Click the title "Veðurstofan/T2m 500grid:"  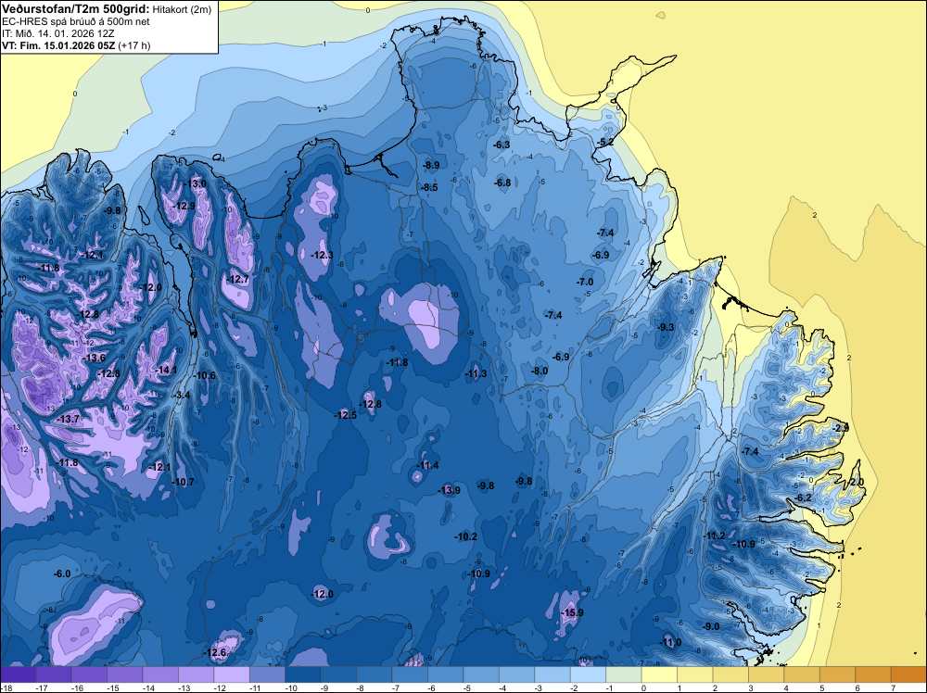(76, 9)
